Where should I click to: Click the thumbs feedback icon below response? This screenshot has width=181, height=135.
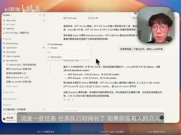click(69, 100)
